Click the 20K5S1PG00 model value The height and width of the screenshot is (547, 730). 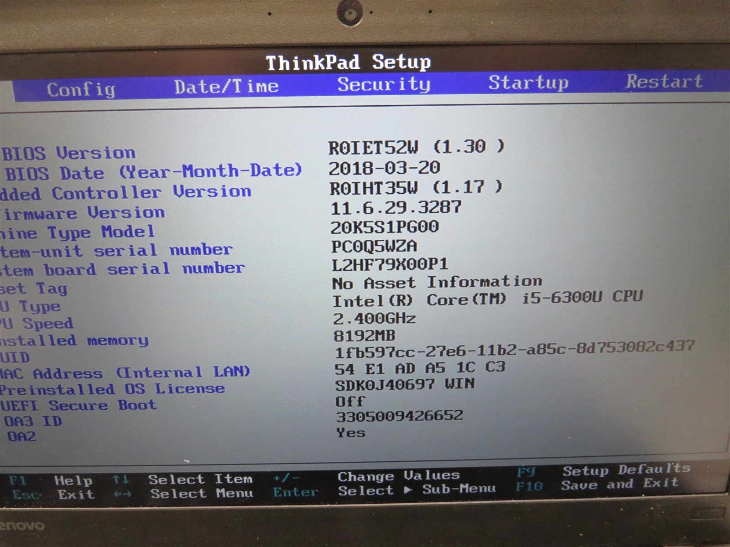click(385, 227)
